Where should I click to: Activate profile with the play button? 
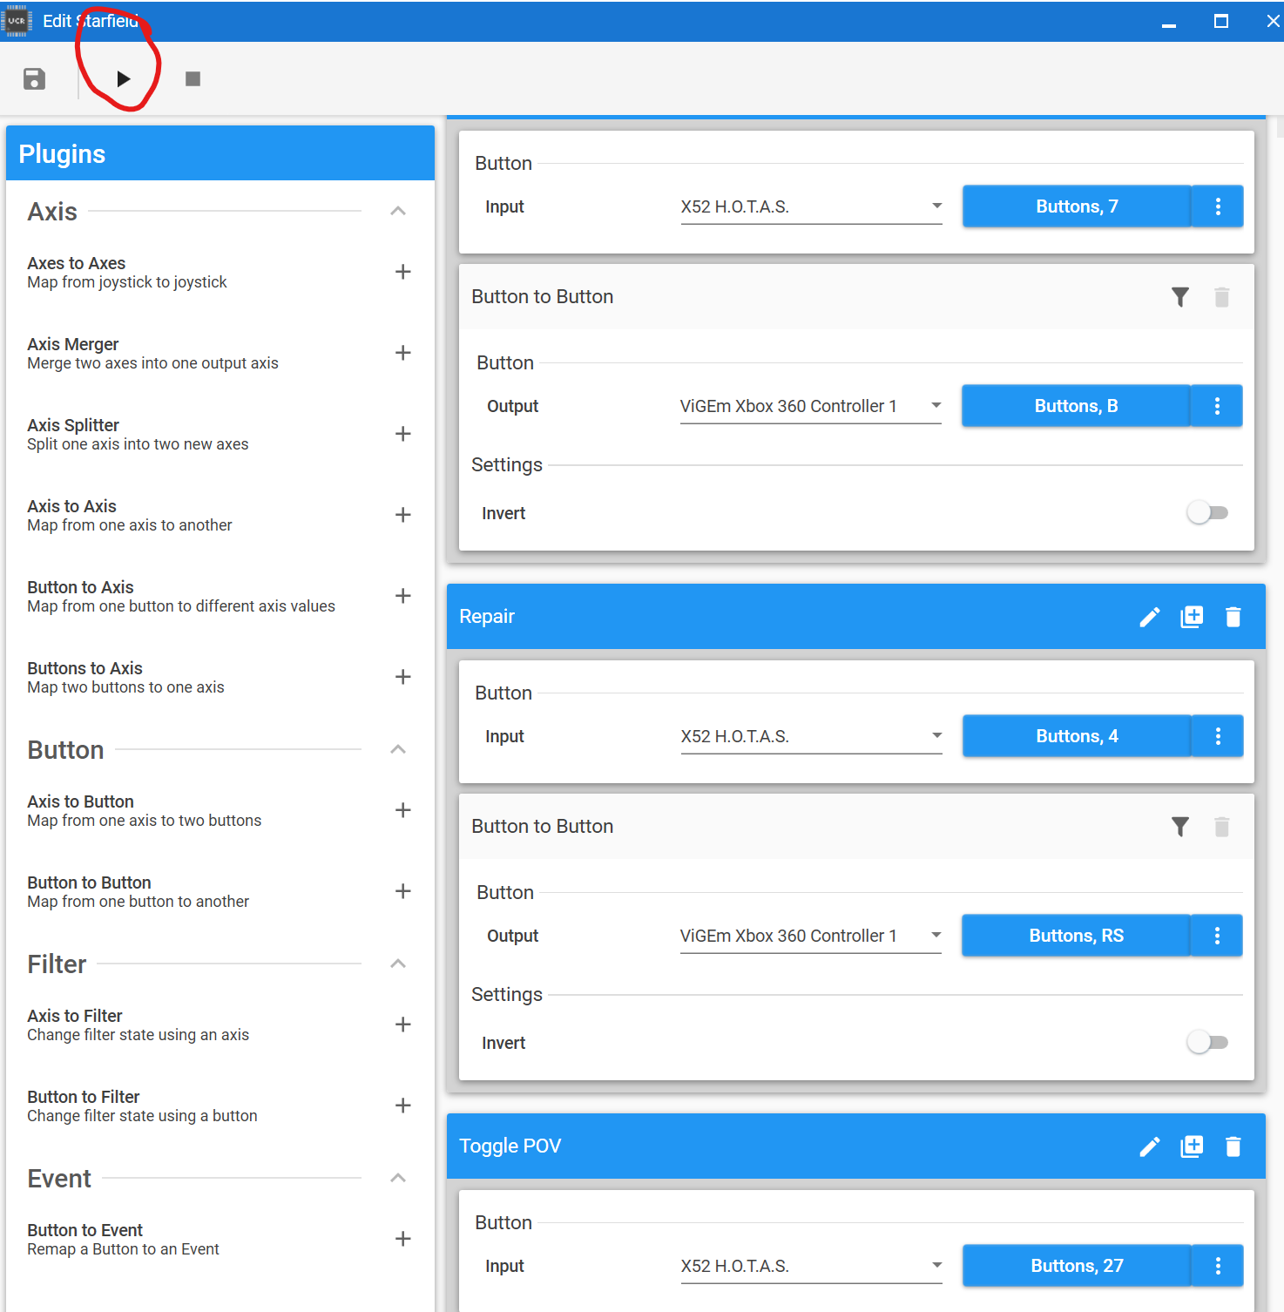coord(123,79)
